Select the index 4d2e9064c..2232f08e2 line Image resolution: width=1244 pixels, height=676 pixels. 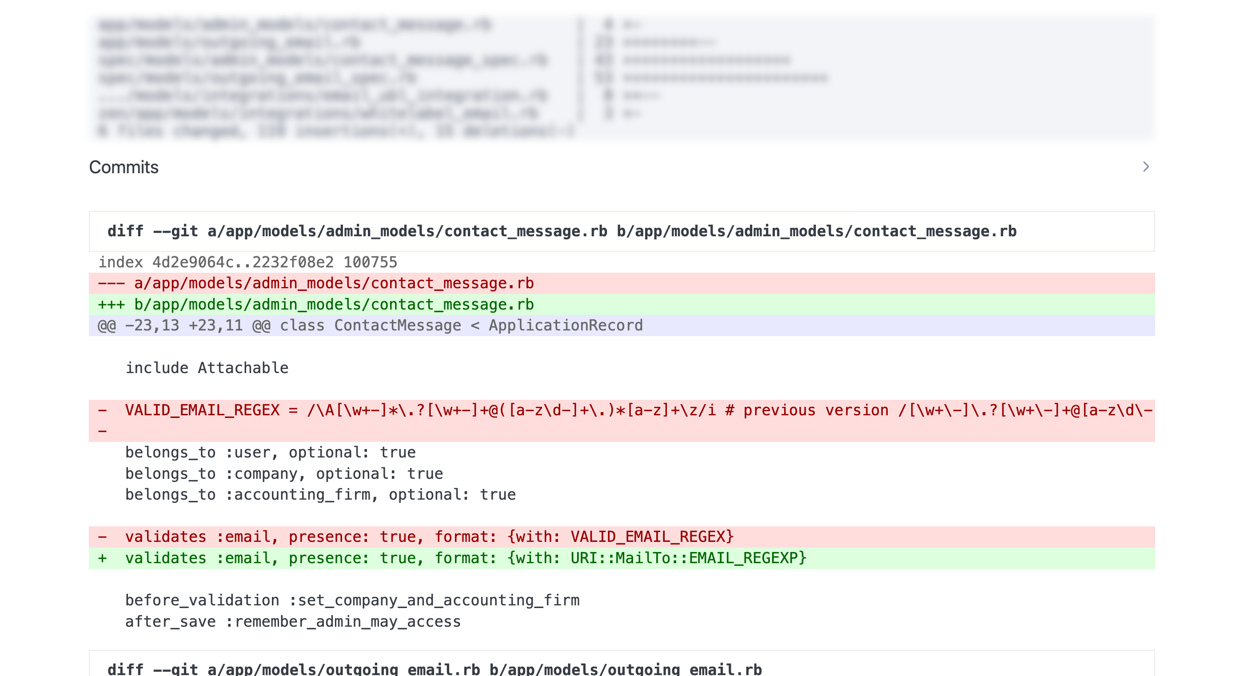tap(247, 262)
